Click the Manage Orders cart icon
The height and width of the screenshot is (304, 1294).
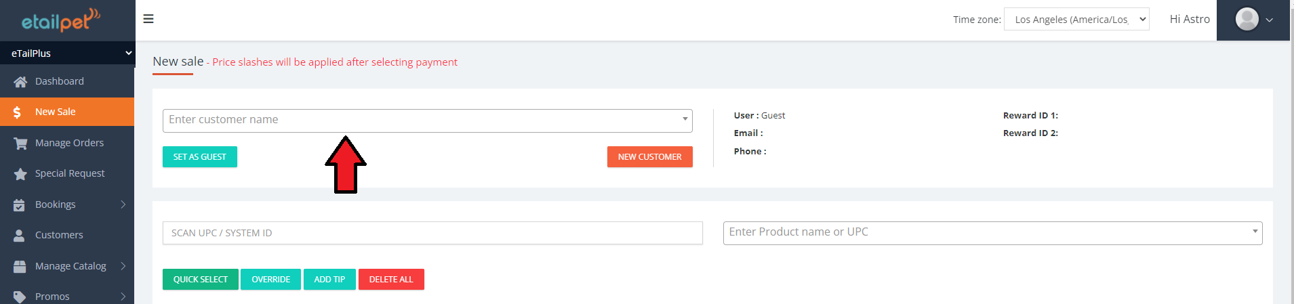(x=20, y=144)
